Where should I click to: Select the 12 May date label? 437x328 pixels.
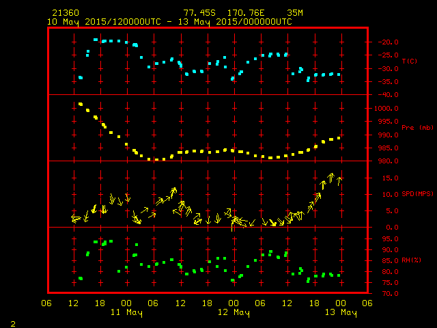(233, 312)
